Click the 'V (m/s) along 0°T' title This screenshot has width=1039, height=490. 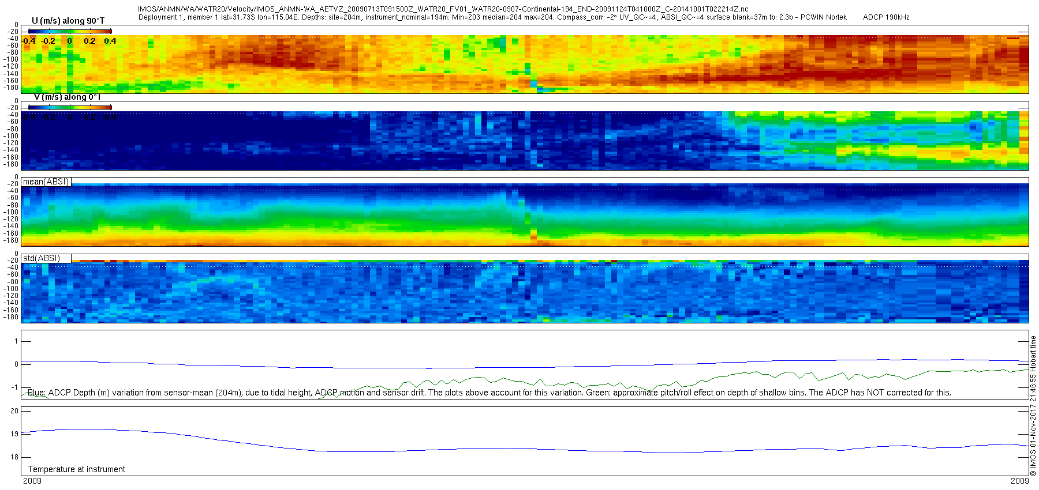click(x=68, y=97)
